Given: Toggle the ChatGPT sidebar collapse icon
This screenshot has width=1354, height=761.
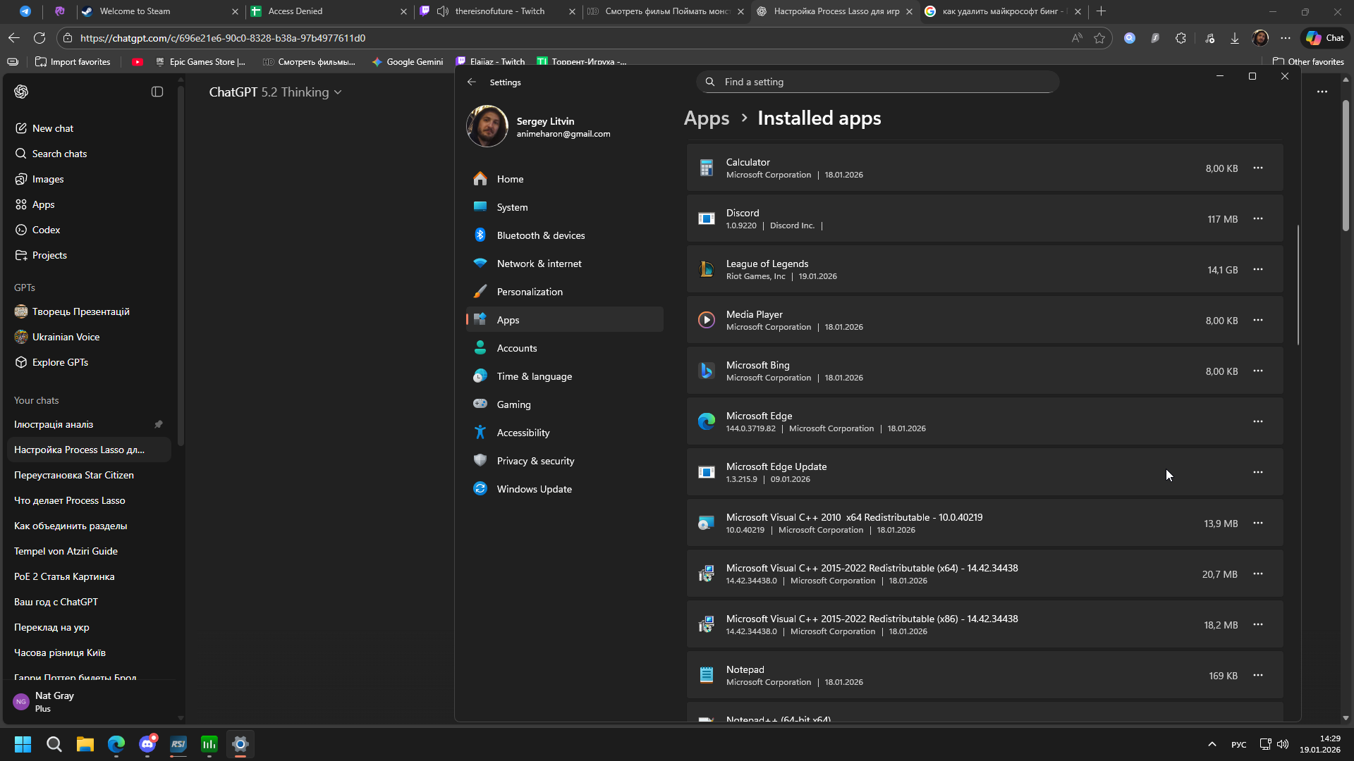Looking at the screenshot, I should pyautogui.click(x=157, y=92).
